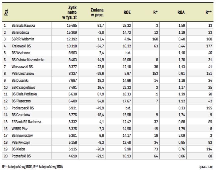Click the BS Brodnica row name

pyautogui.click(x=20, y=32)
